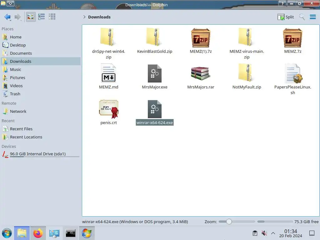Toggle the pin-on-all-desktops title bar icon
The image size is (320, 240).
(x=11, y=3)
